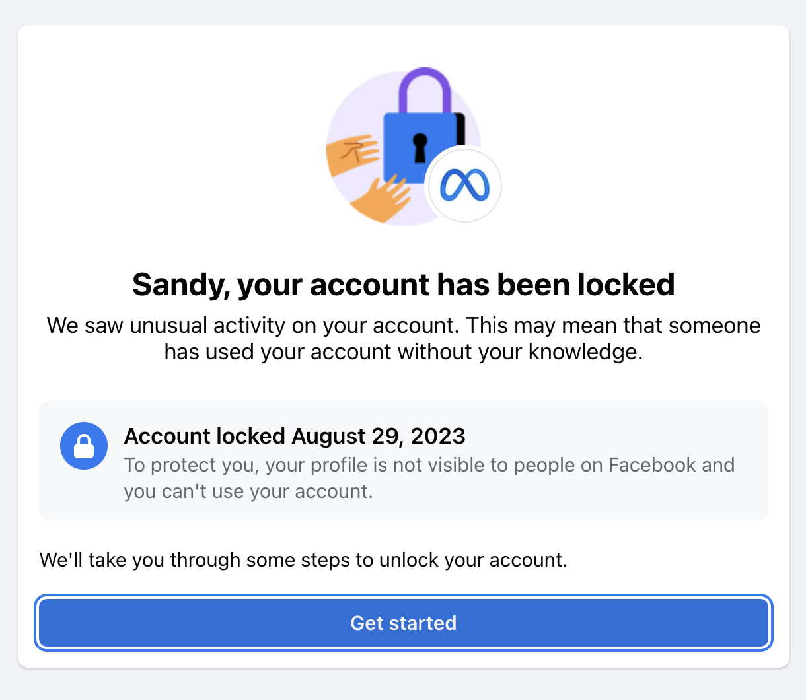The height and width of the screenshot is (700, 806).
Task: Click the 'We saw unusual activity' paragraph
Action: [x=403, y=338]
